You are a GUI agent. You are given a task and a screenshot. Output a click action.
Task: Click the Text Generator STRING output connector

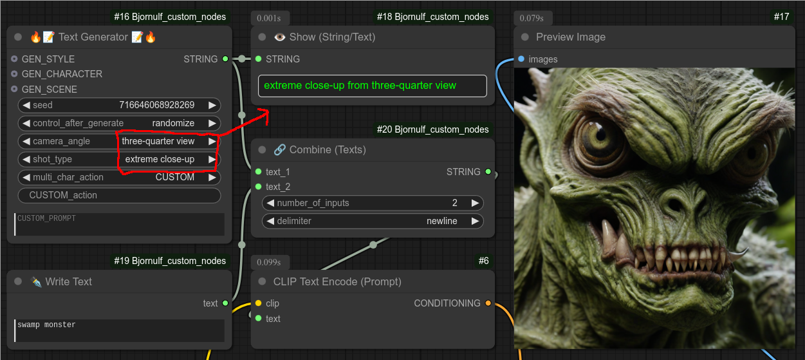[x=225, y=59]
